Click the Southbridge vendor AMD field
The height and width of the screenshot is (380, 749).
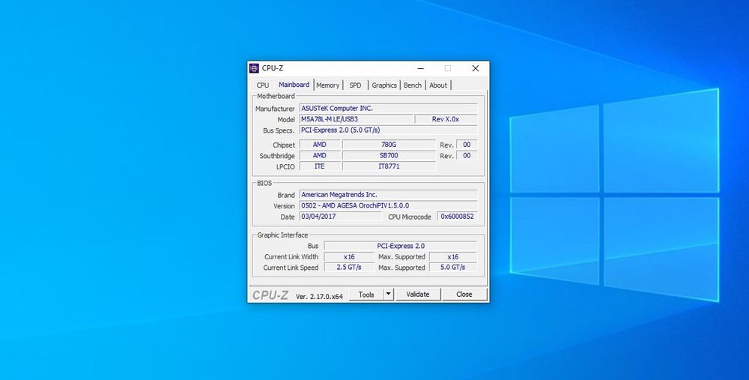pyautogui.click(x=320, y=155)
